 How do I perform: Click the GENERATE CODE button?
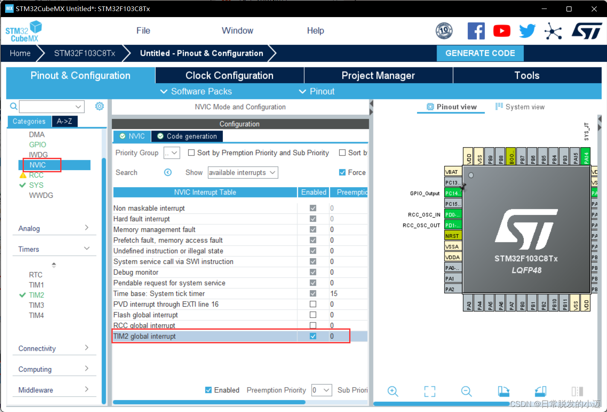click(x=480, y=53)
